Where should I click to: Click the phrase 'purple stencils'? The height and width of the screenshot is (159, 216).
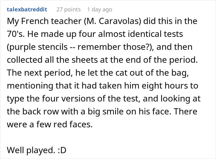(38, 47)
